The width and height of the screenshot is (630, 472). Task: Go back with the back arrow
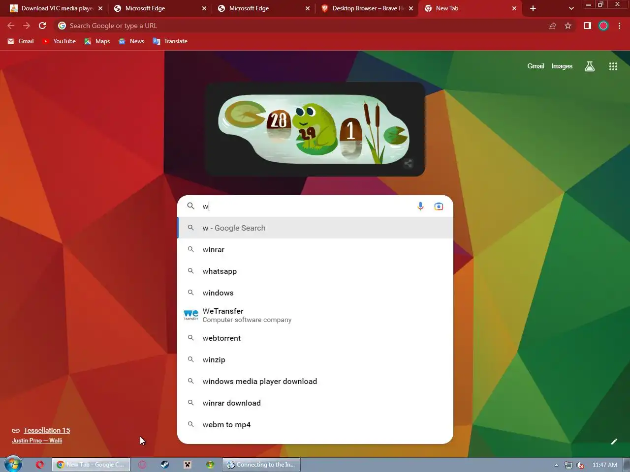(11, 26)
